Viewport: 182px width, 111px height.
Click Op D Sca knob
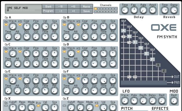113,53
